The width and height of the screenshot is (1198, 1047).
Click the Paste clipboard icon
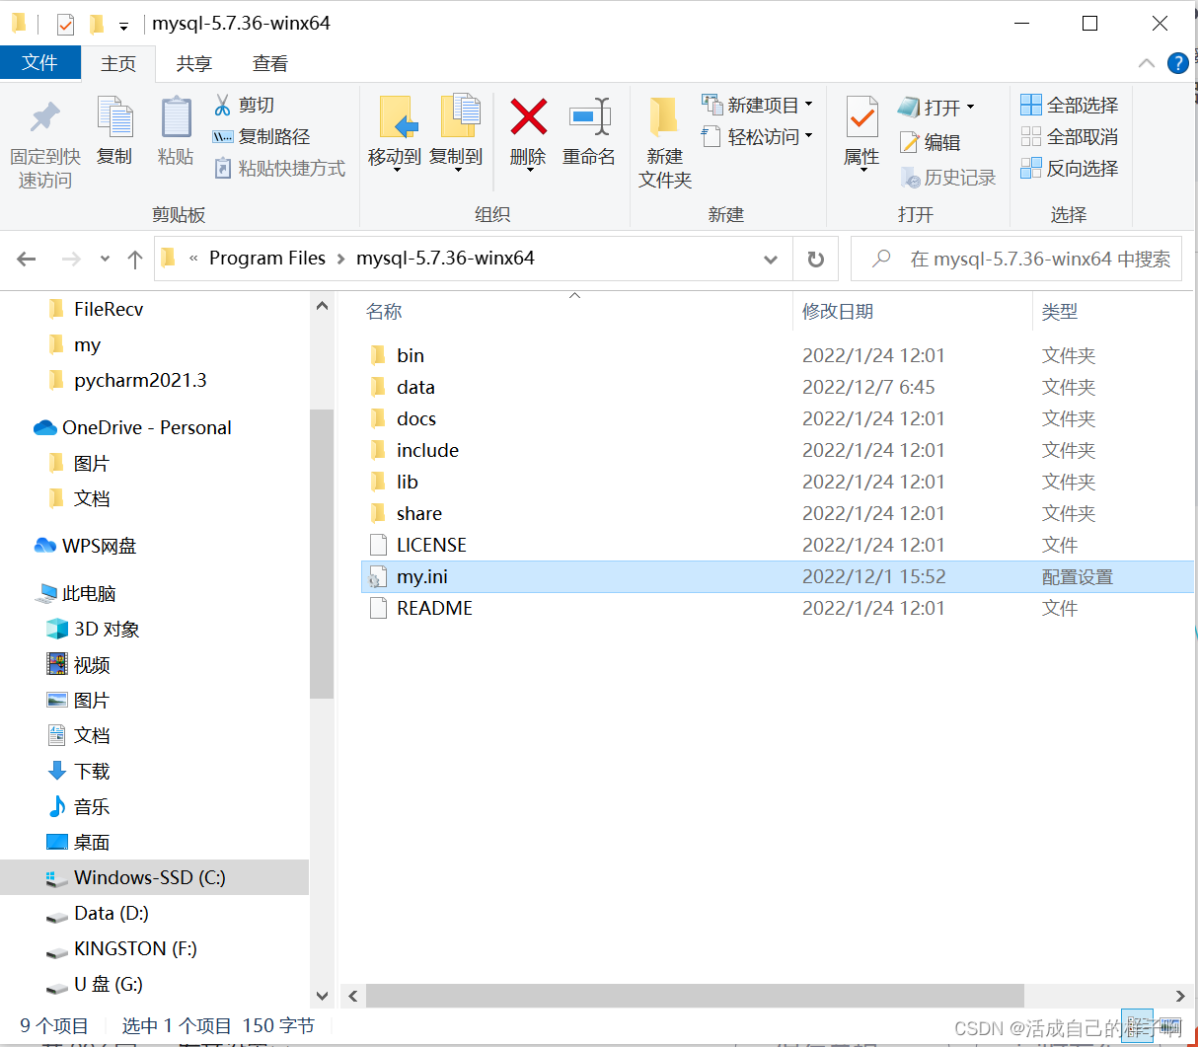(x=176, y=118)
